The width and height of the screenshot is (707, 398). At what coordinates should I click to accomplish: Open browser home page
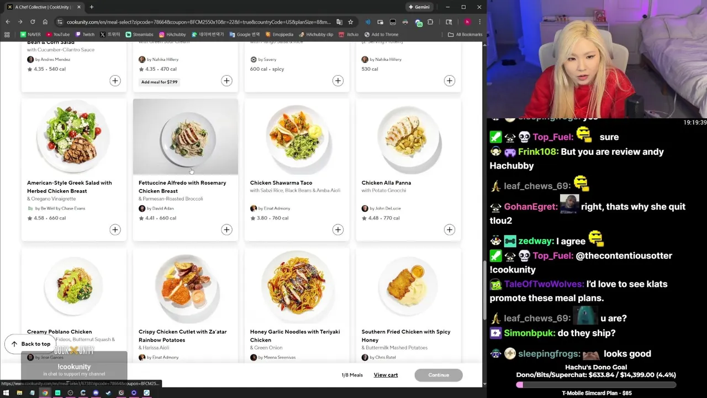tap(45, 22)
